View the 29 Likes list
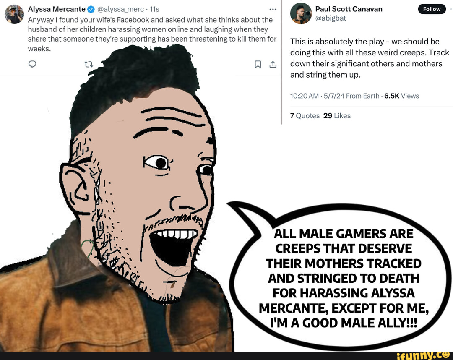This screenshot has height=360, width=453. point(337,115)
